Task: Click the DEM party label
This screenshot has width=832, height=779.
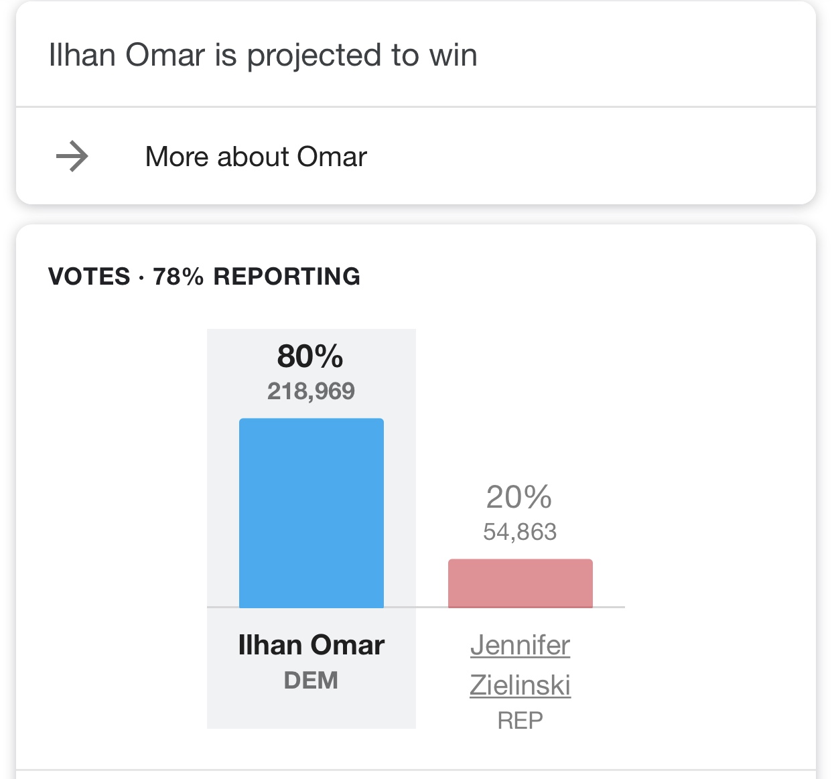Action: click(x=311, y=681)
